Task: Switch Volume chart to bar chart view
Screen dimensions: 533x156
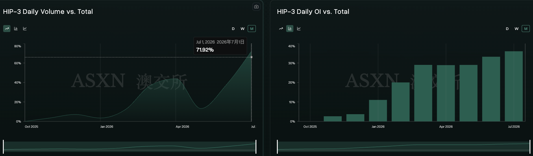Action: point(16,29)
